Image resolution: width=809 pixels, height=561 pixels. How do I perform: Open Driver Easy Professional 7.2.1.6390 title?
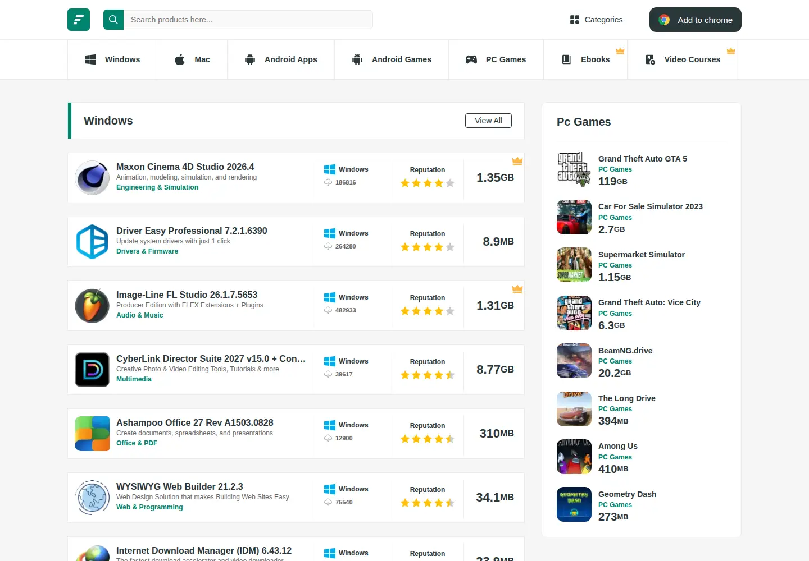click(192, 231)
